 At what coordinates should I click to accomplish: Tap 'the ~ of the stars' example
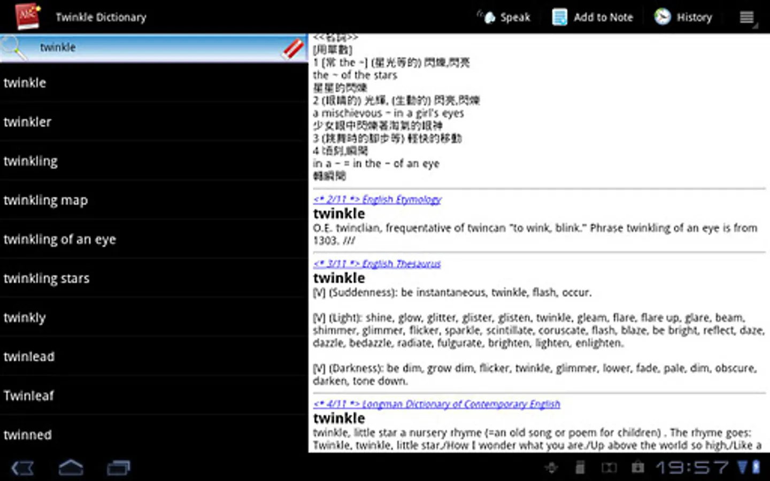tap(355, 75)
